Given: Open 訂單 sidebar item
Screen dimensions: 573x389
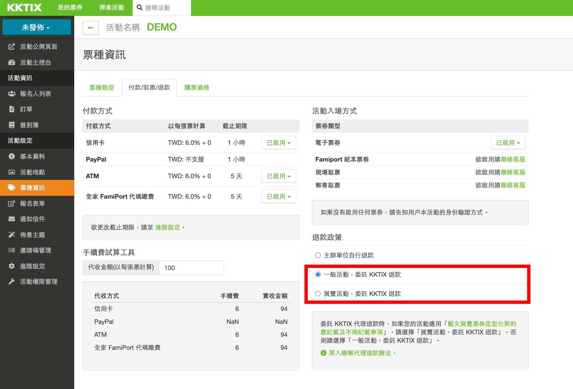Looking at the screenshot, I should coord(37,109).
